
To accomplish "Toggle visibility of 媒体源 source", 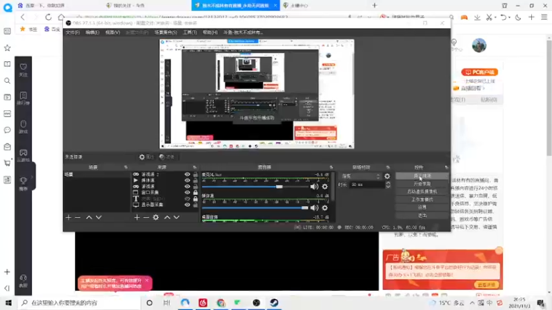I will pyautogui.click(x=187, y=180).
